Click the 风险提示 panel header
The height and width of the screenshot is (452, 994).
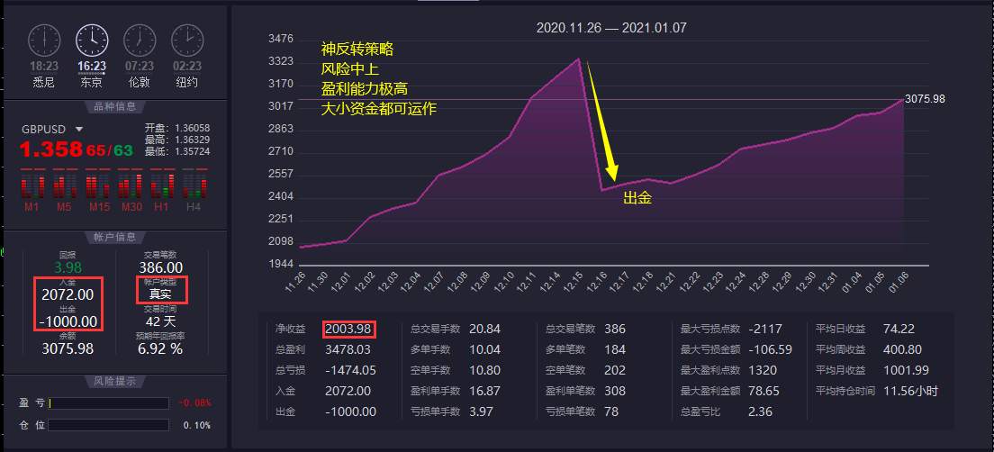(114, 382)
